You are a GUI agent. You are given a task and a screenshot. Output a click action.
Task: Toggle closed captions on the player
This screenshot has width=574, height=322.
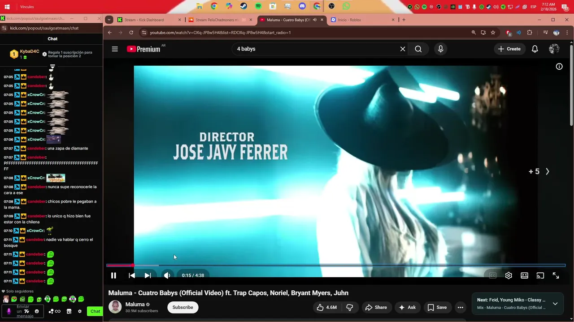tap(492, 275)
